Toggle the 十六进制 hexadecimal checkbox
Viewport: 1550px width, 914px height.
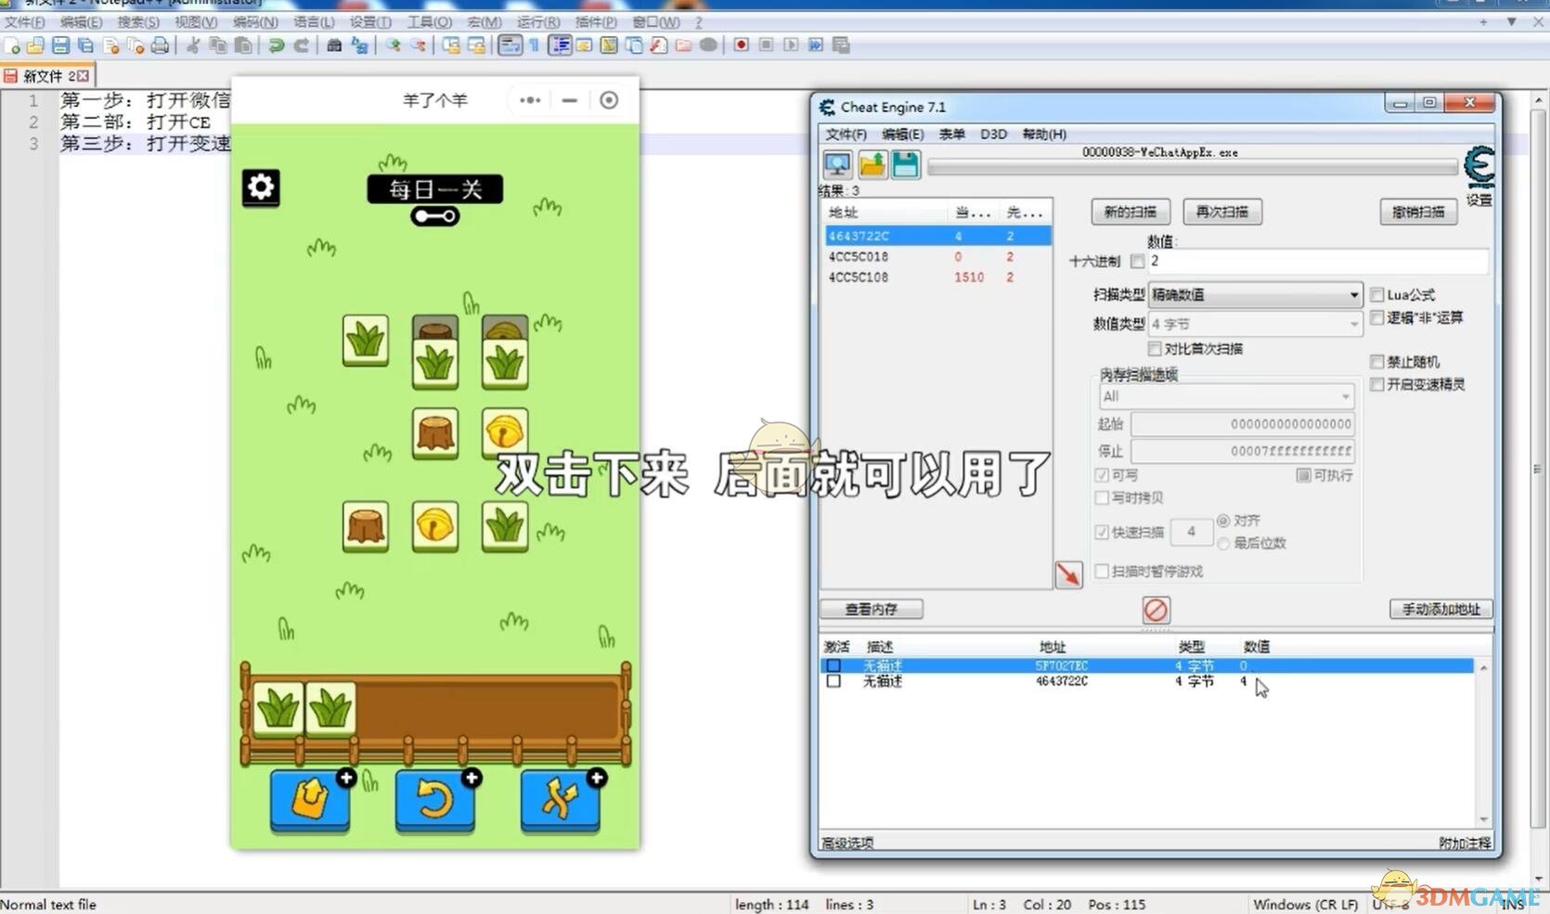1138,262
